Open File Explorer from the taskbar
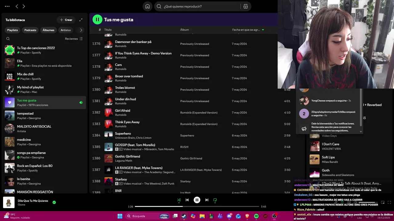394x221 pixels. (x=202, y=216)
